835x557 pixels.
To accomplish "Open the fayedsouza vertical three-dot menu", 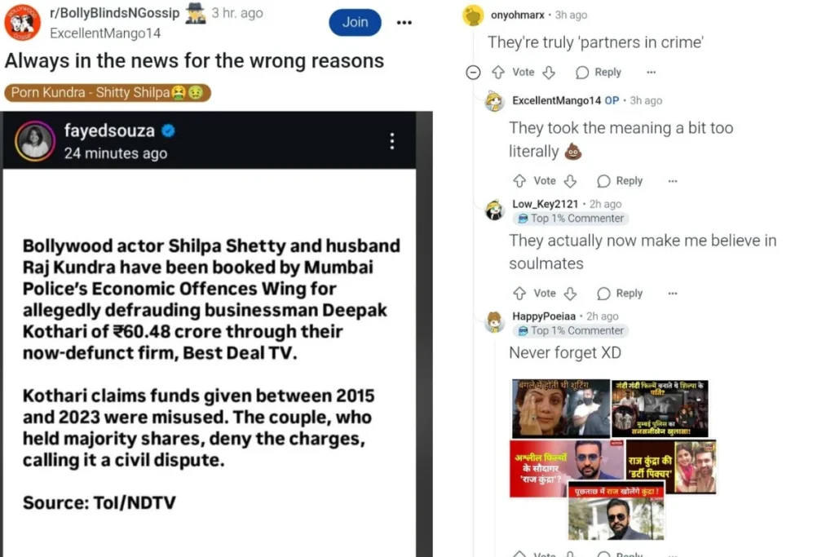I will coord(392,141).
